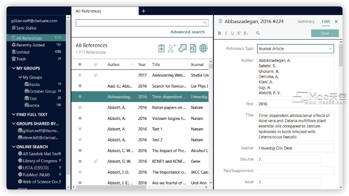Click the Save button
This screenshot has width=349, height=196.
[325, 33]
